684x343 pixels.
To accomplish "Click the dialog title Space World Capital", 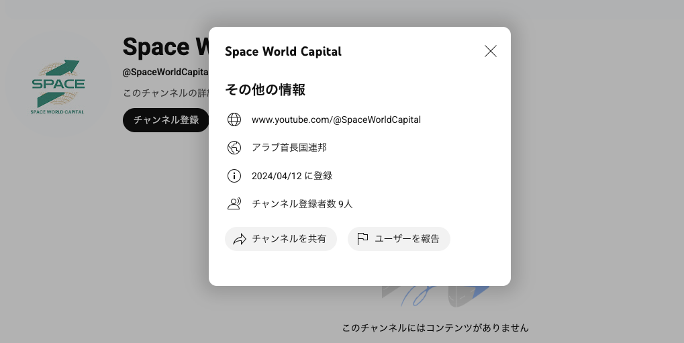I will [x=283, y=52].
